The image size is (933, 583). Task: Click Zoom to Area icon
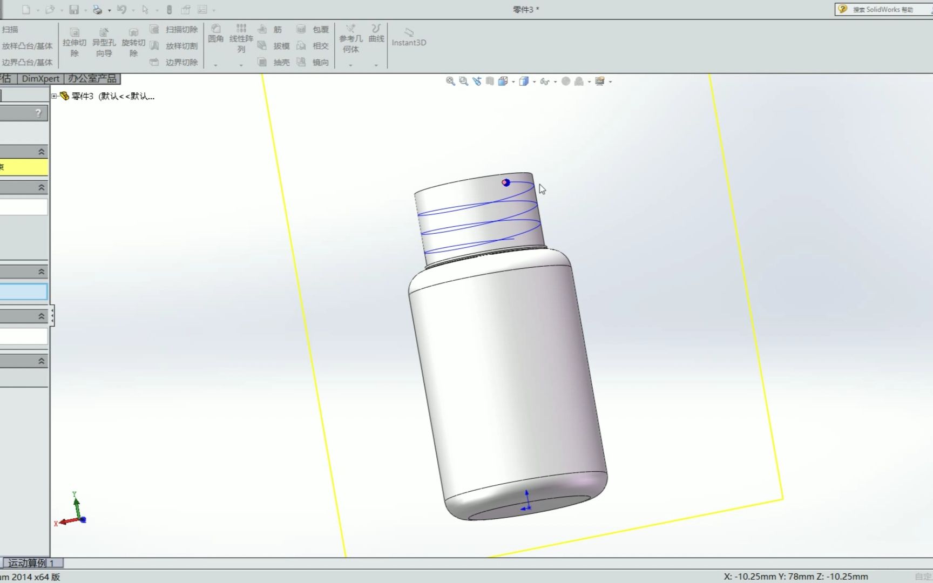[x=463, y=81]
